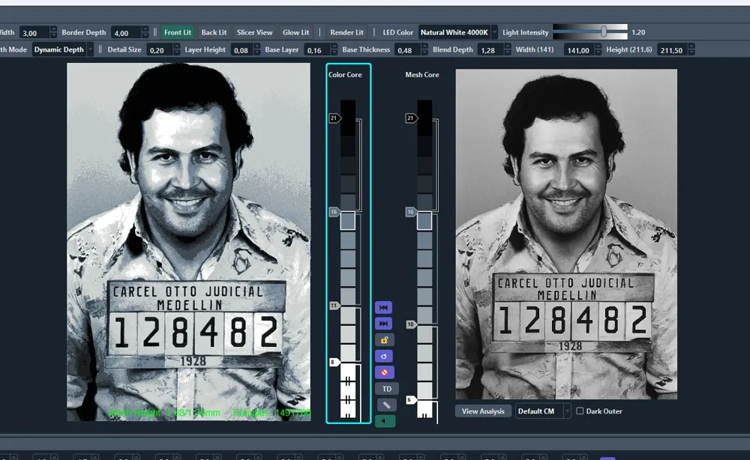Open the Default CM dropdown

[543, 411]
